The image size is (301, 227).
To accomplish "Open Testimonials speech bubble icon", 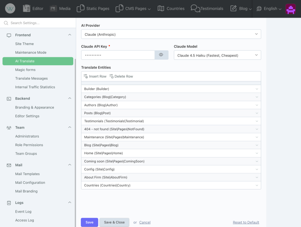I will pyautogui.click(x=195, y=9).
